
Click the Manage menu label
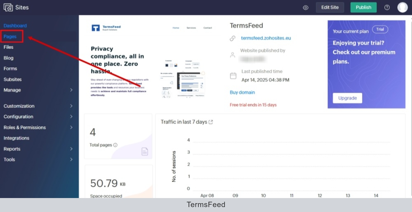(x=12, y=90)
